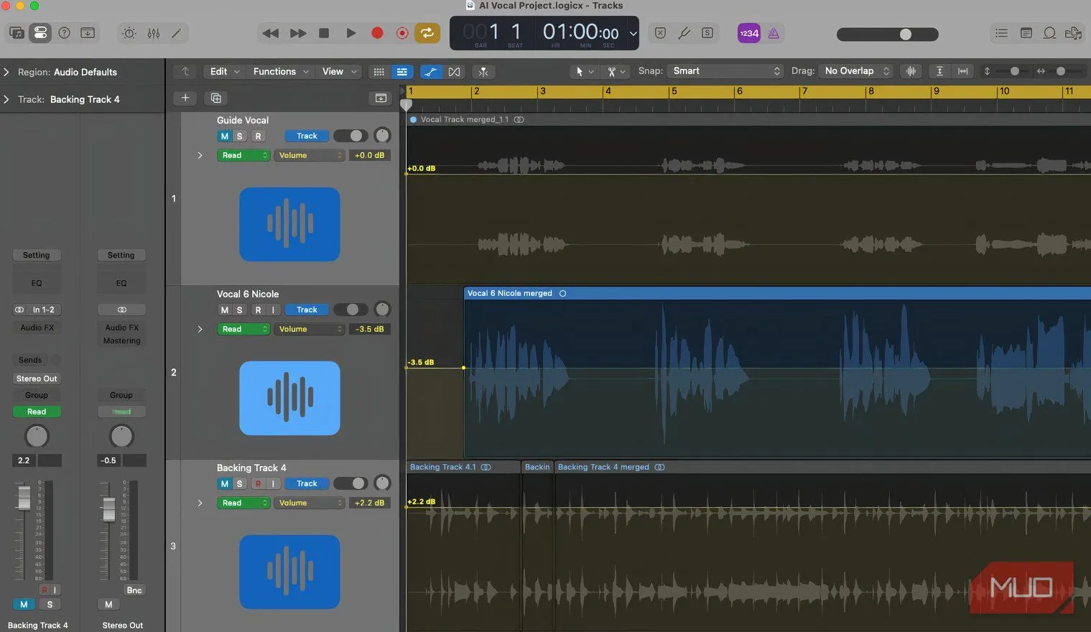Open Quick Help question mark icon
The image size is (1091, 632).
tap(64, 33)
